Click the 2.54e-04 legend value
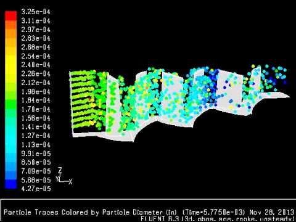This screenshot has width=296, height=222. (36, 56)
